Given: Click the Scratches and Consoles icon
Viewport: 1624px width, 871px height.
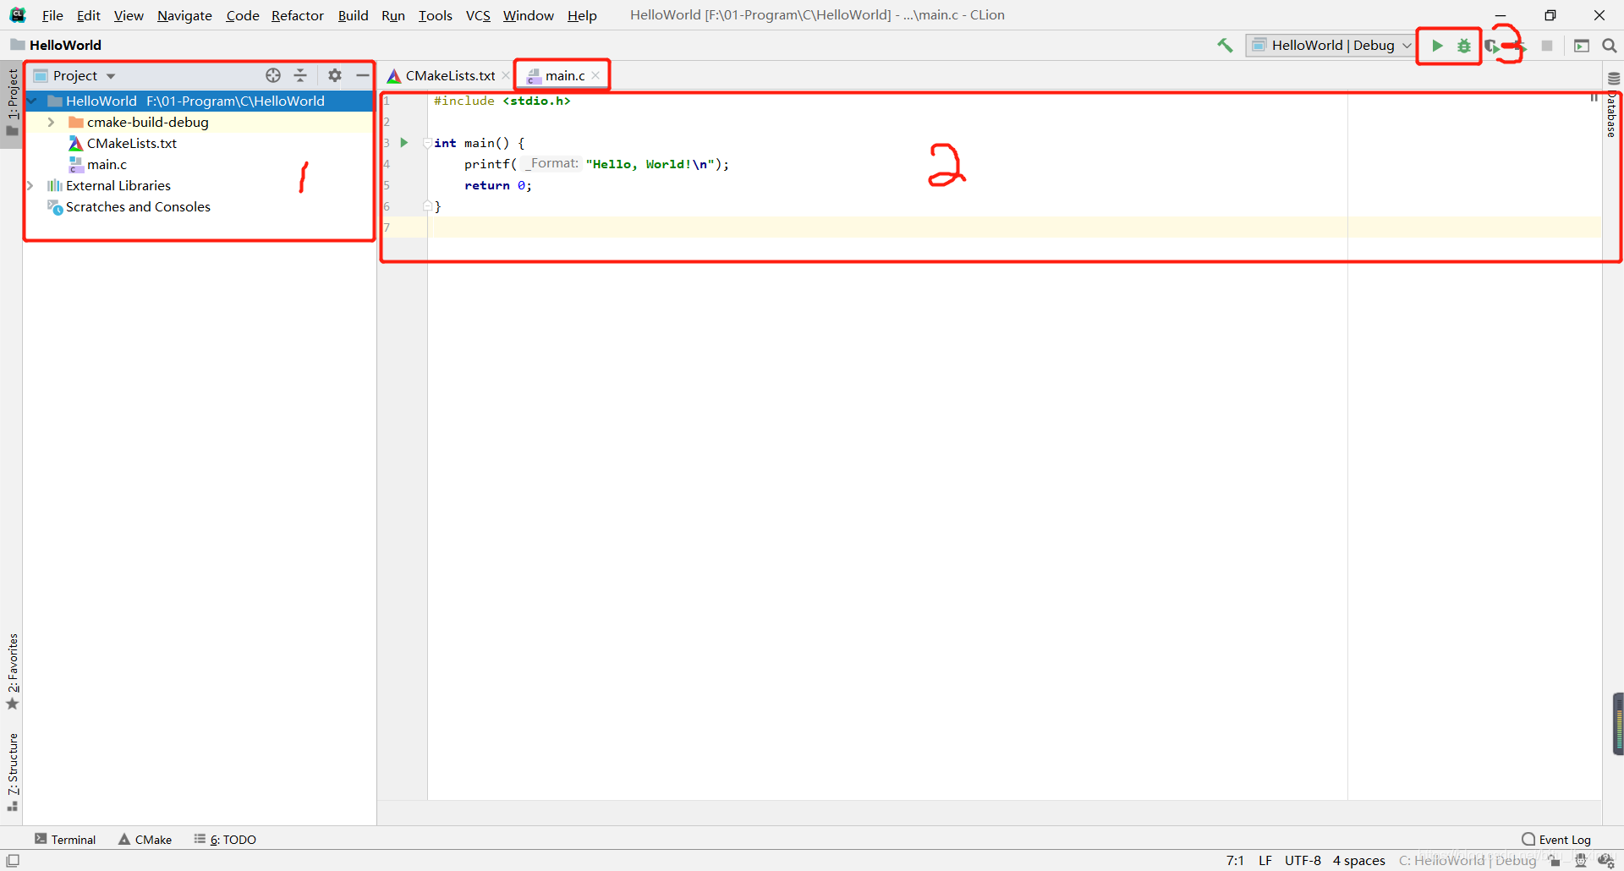Looking at the screenshot, I should tap(55, 207).
